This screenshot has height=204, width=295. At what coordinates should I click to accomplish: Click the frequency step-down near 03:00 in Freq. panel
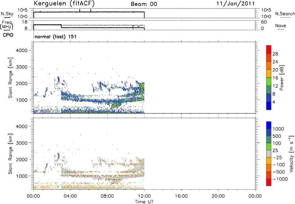61,26
